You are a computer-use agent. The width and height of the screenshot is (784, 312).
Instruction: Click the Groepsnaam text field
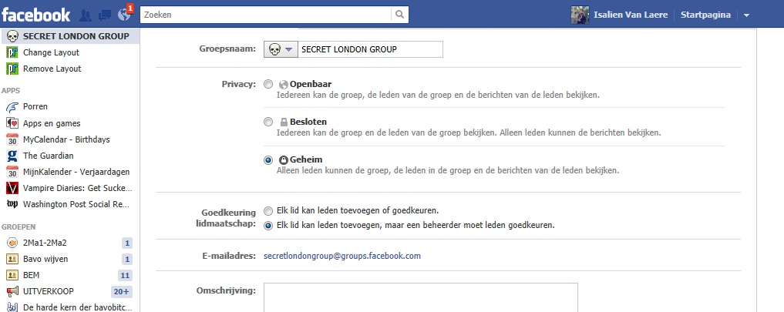(370, 49)
